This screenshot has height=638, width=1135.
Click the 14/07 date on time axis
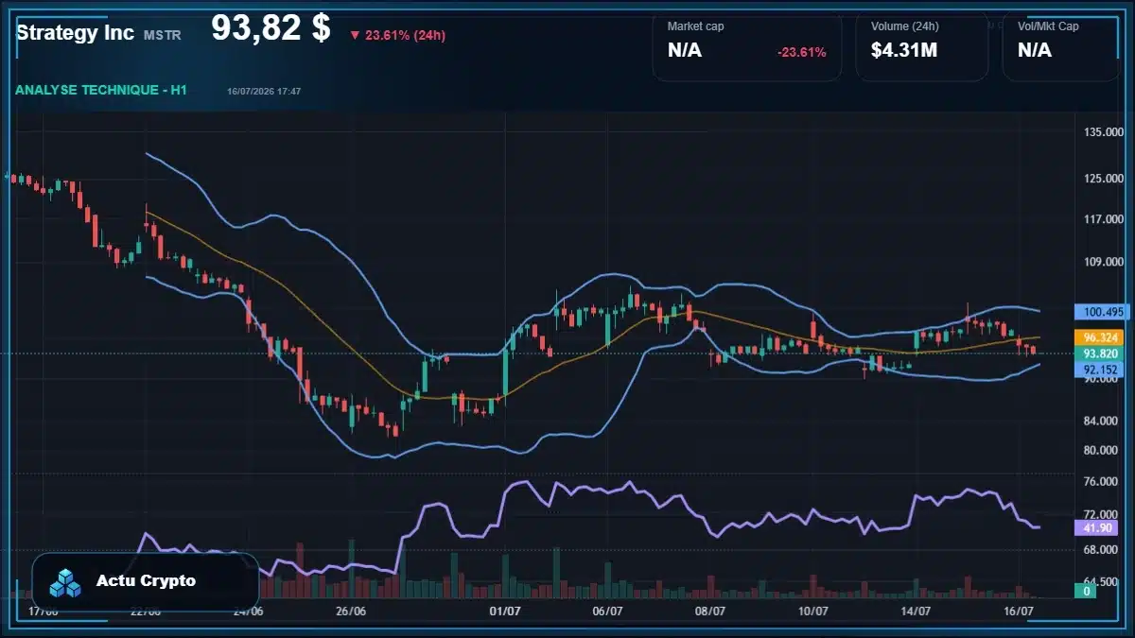915,612
